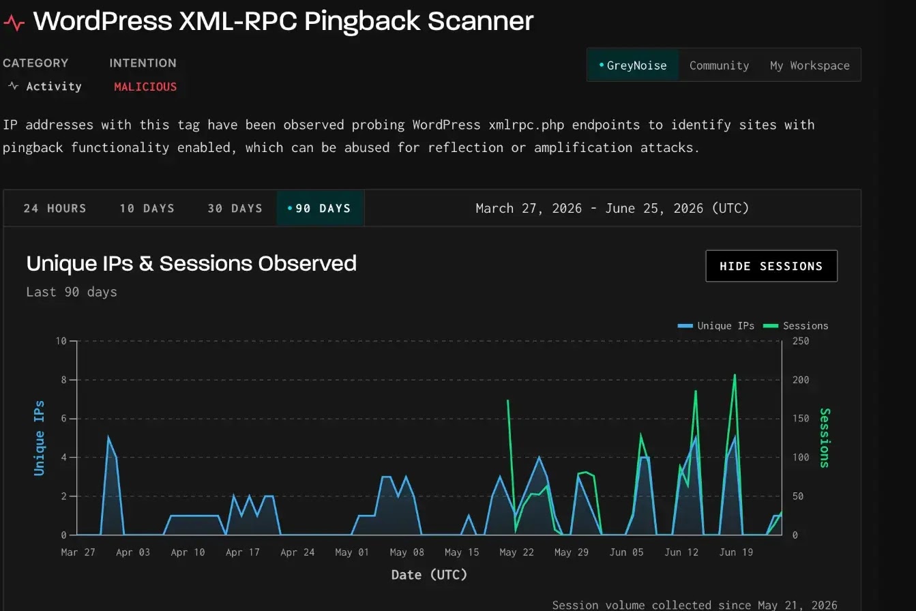Click the vertical Unique IPs axis title

[39, 438]
